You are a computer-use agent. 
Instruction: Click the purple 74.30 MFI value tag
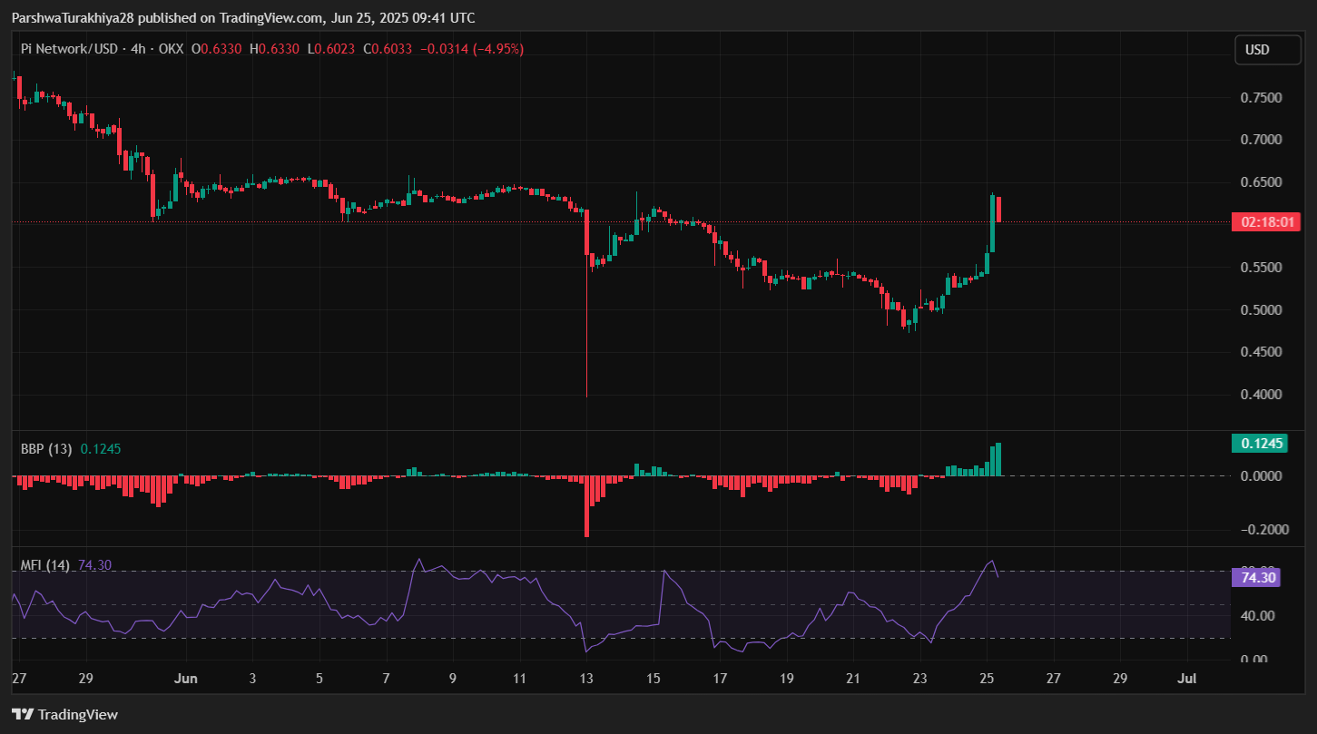(x=1255, y=578)
